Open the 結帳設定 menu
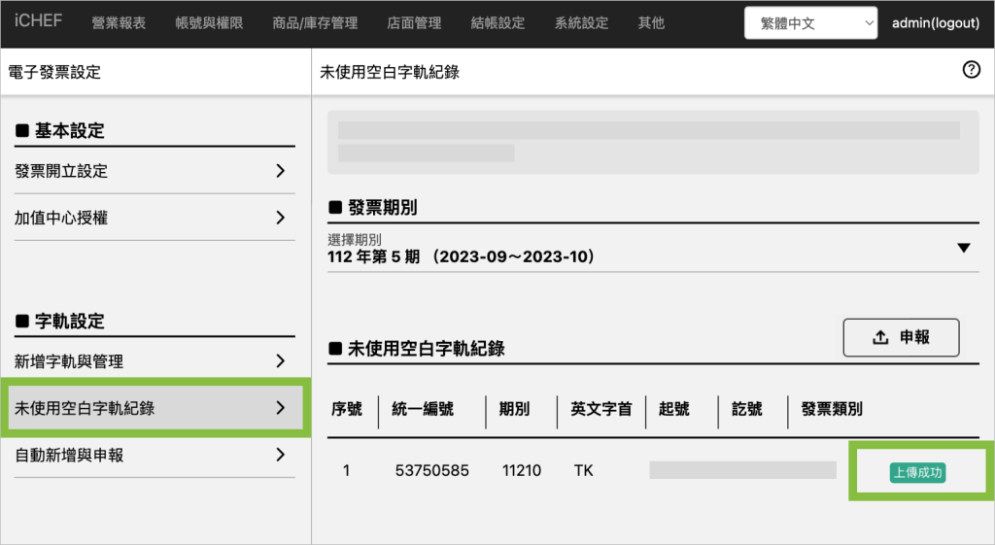Viewport: 995px width, 545px height. coord(497,23)
